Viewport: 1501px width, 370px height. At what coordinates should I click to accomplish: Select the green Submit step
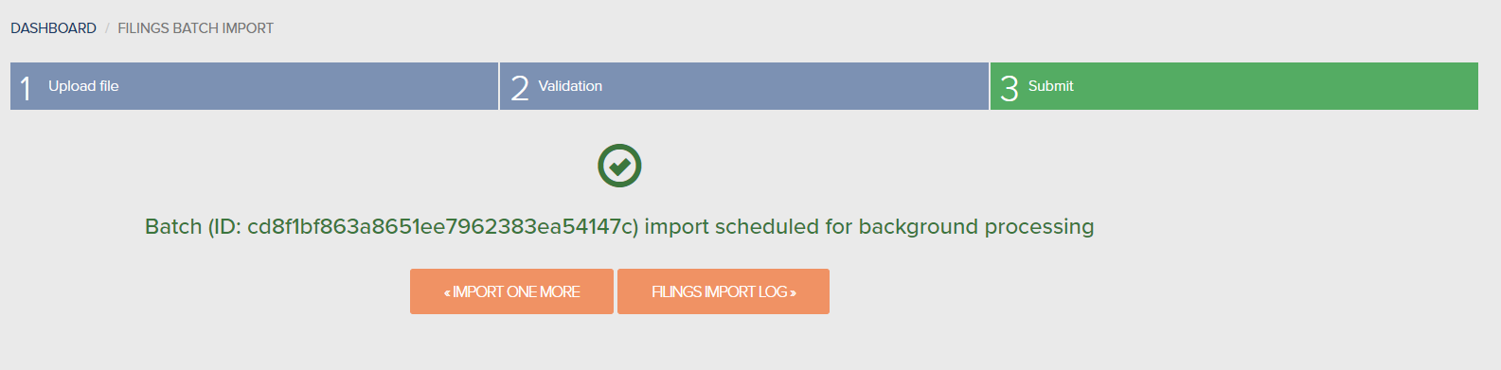click(1234, 86)
